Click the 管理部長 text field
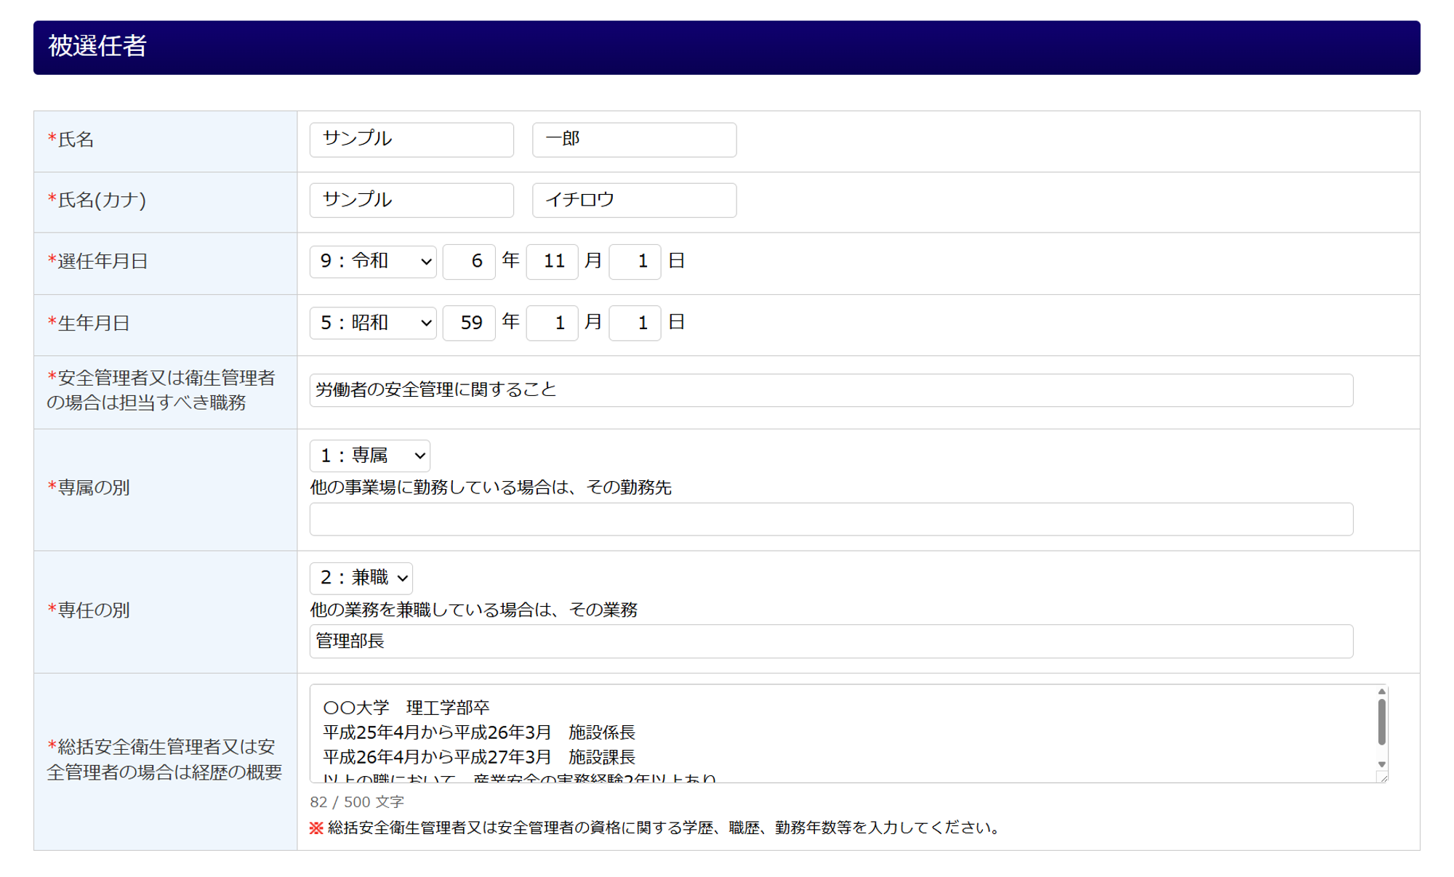The height and width of the screenshot is (877, 1454). pos(831,642)
